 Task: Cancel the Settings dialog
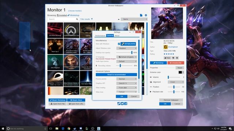(x=134, y=96)
